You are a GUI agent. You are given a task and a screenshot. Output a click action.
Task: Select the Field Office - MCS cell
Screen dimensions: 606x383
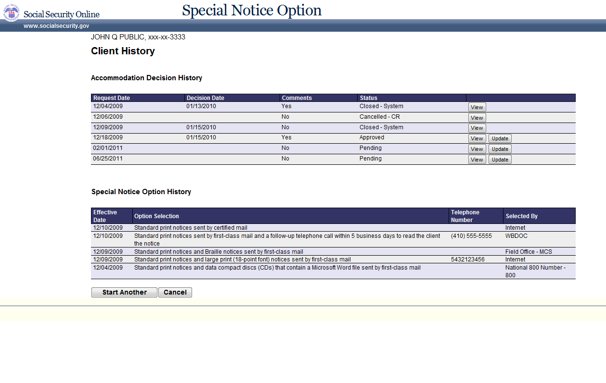click(529, 252)
